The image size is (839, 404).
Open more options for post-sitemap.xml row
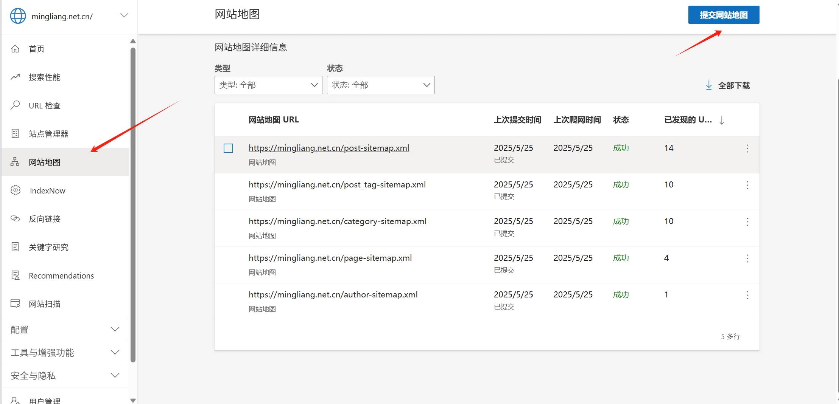[747, 149]
